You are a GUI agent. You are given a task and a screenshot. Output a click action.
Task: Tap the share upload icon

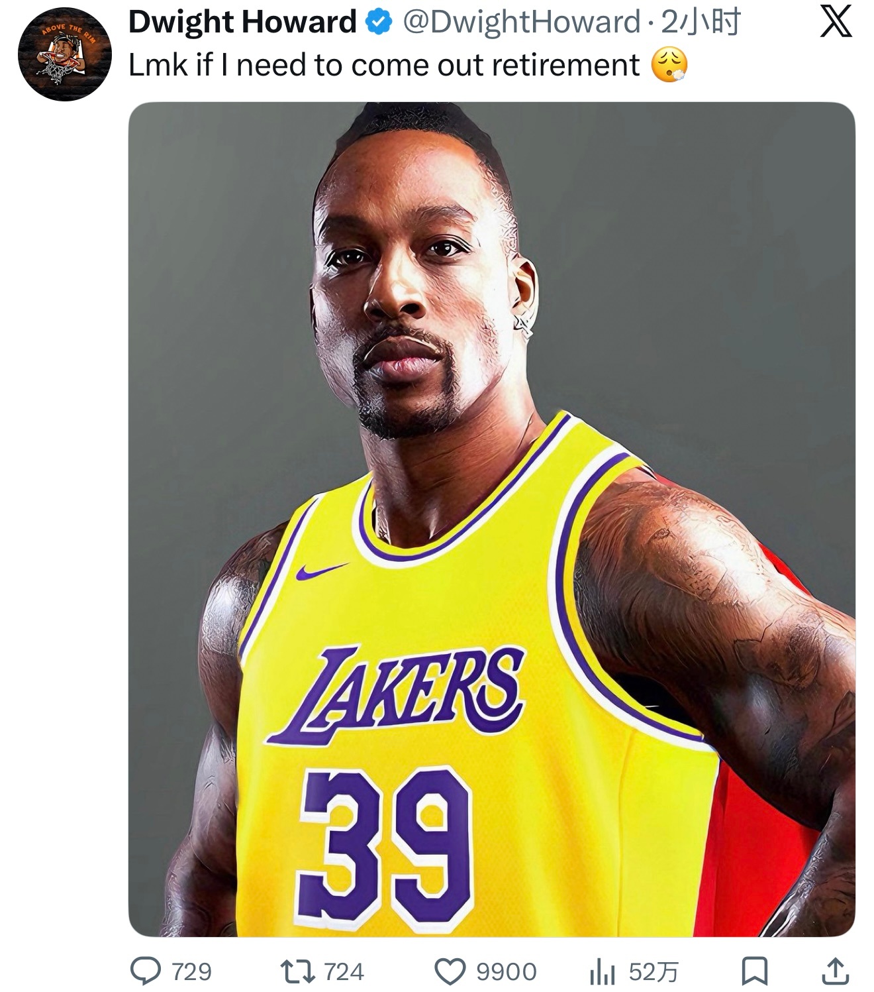835,971
